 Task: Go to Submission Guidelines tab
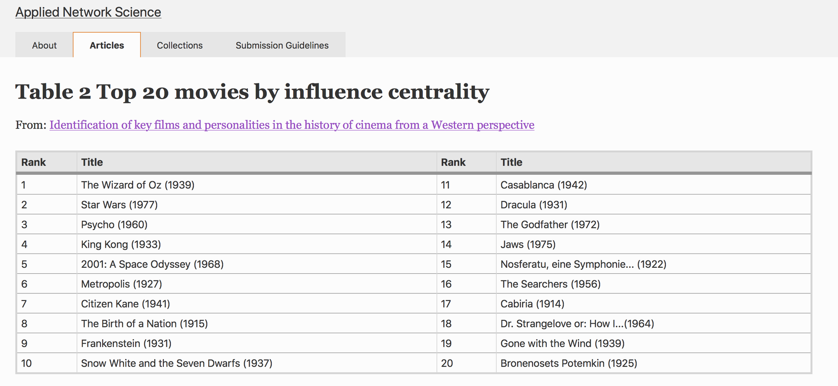[x=282, y=45]
